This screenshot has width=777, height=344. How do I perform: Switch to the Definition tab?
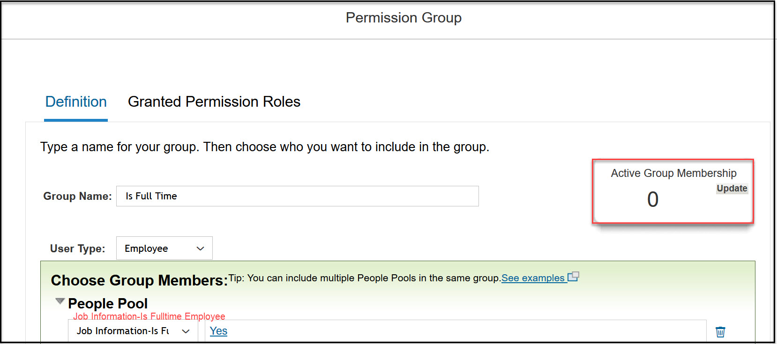(x=76, y=102)
